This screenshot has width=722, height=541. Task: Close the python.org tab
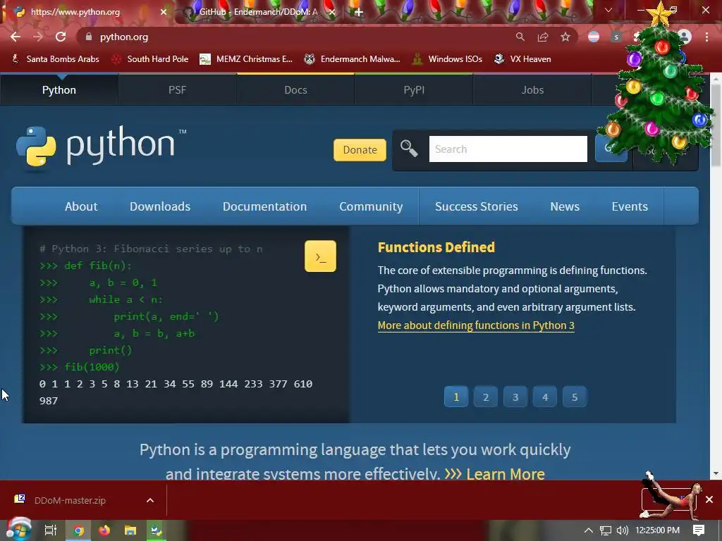[163, 12]
